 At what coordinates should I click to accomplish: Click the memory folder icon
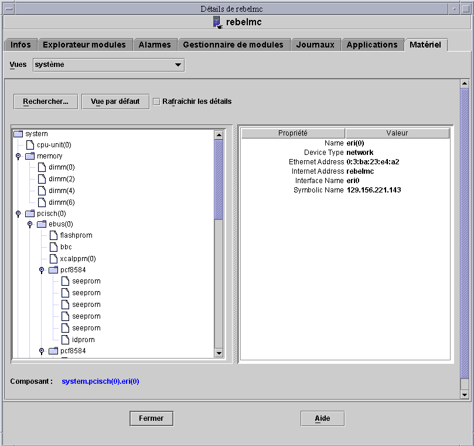pyautogui.click(x=30, y=156)
